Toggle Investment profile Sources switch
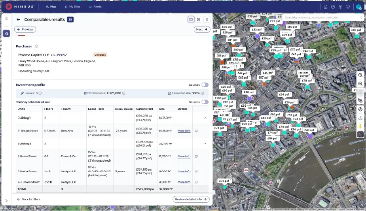Screen dimensions: 366x211 (x=205, y=85)
